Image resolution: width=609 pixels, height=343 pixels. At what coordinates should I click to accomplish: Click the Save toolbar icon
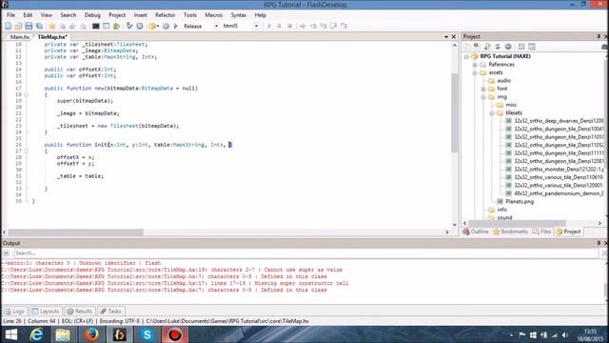click(29, 26)
